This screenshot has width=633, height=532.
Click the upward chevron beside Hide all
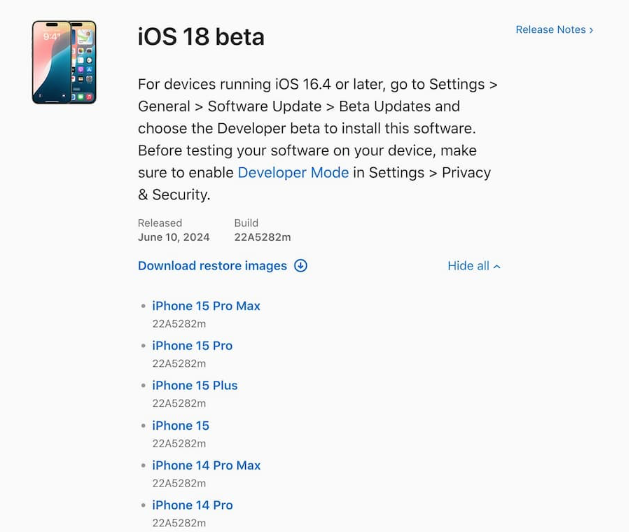click(496, 266)
